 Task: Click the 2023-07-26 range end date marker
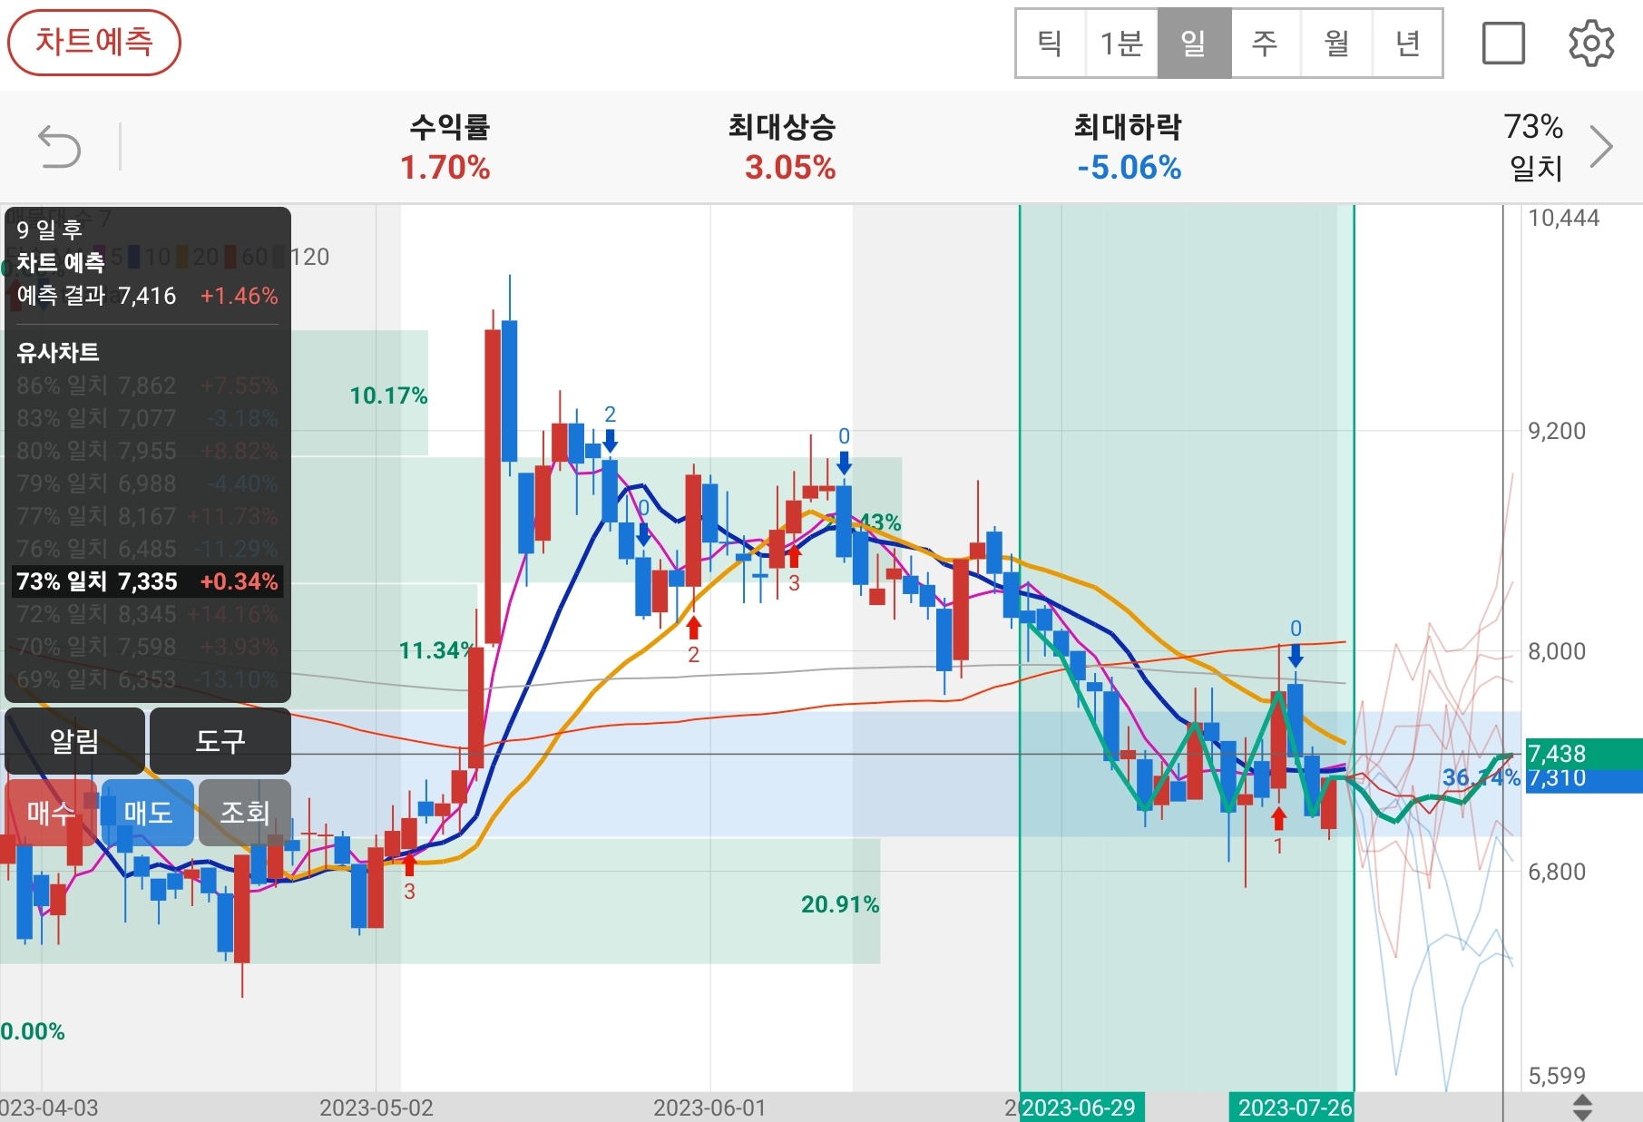pyautogui.click(x=1293, y=1107)
